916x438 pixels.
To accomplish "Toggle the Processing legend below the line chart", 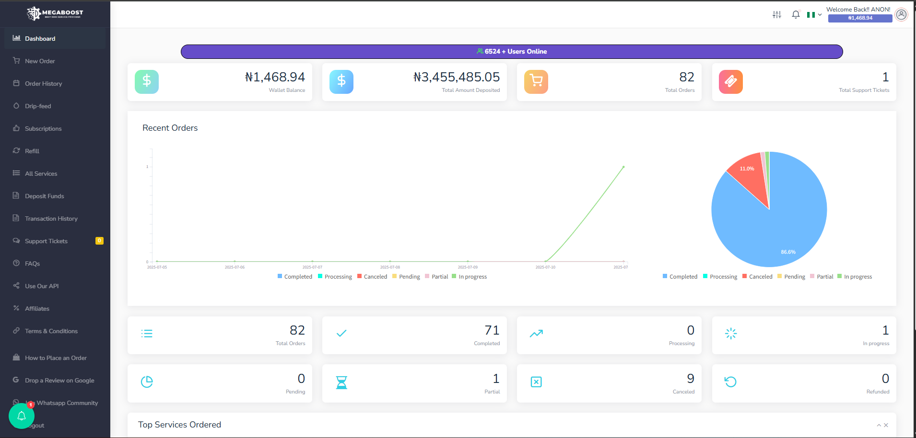I will click(x=335, y=276).
